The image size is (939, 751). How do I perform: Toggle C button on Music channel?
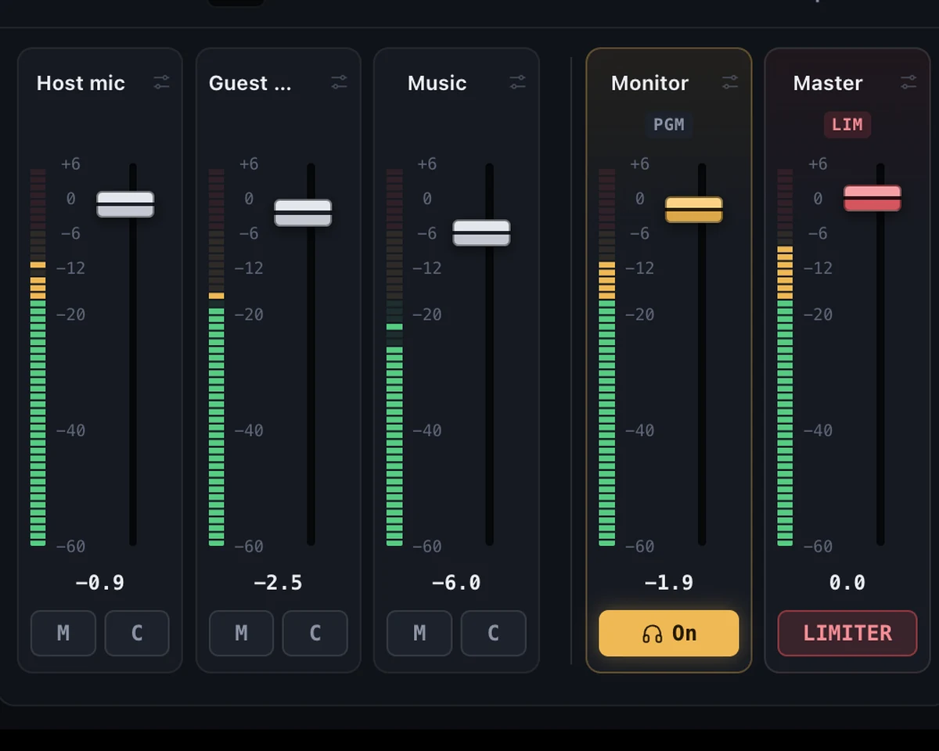494,633
